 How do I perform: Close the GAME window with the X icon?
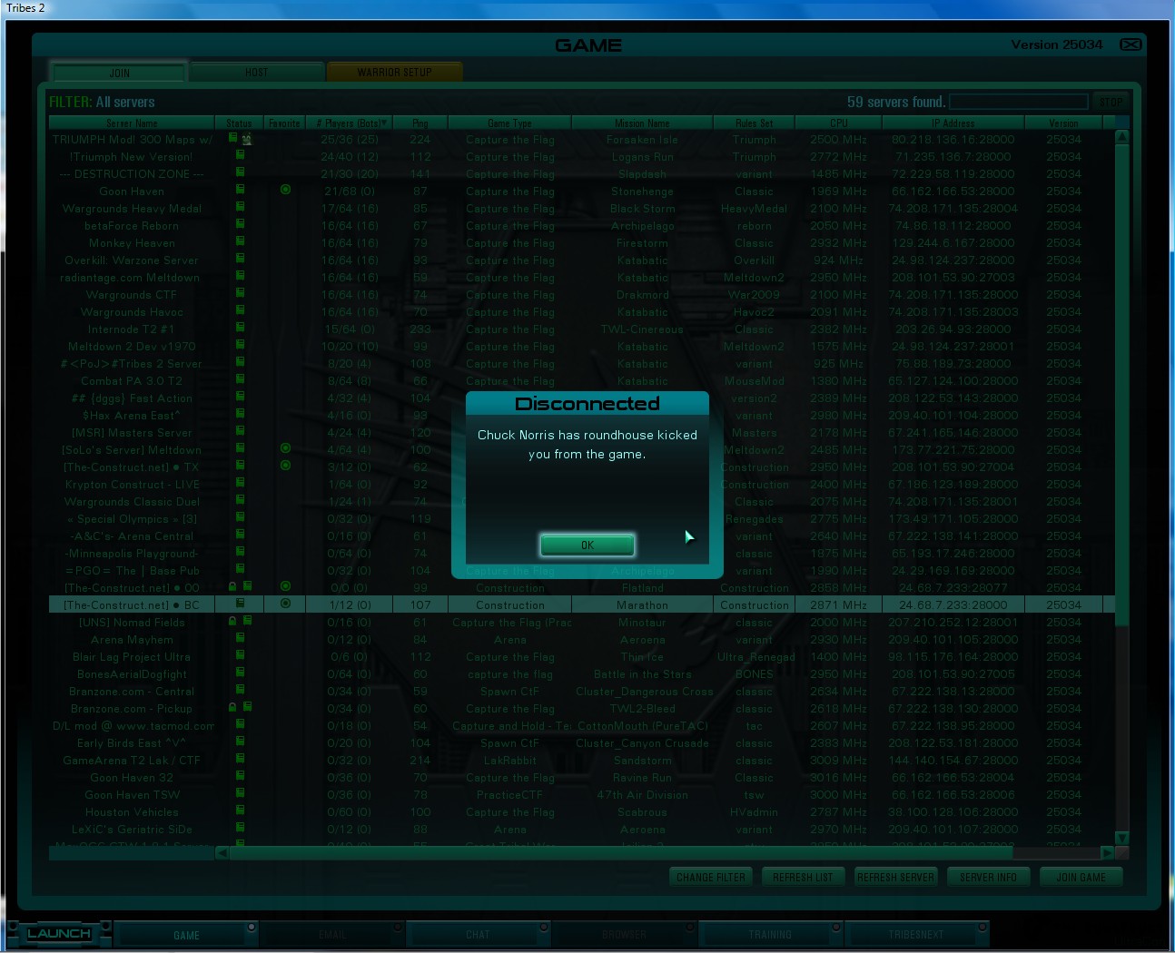(1131, 44)
